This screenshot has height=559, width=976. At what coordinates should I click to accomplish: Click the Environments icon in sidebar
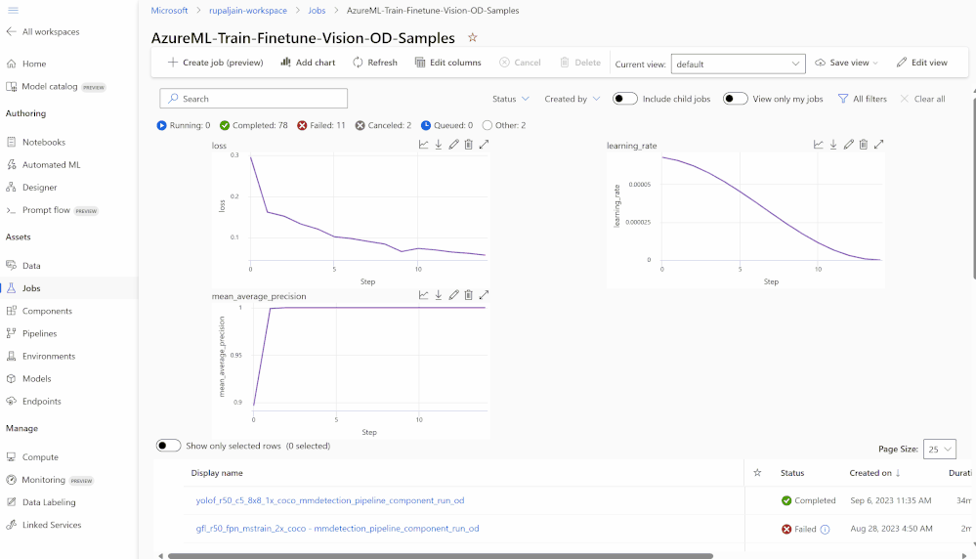tap(11, 356)
